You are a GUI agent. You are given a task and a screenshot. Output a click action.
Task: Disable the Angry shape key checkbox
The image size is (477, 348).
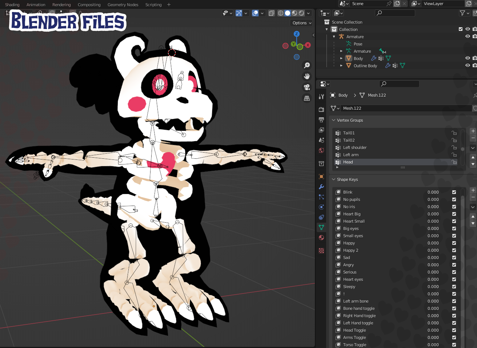(x=453, y=264)
